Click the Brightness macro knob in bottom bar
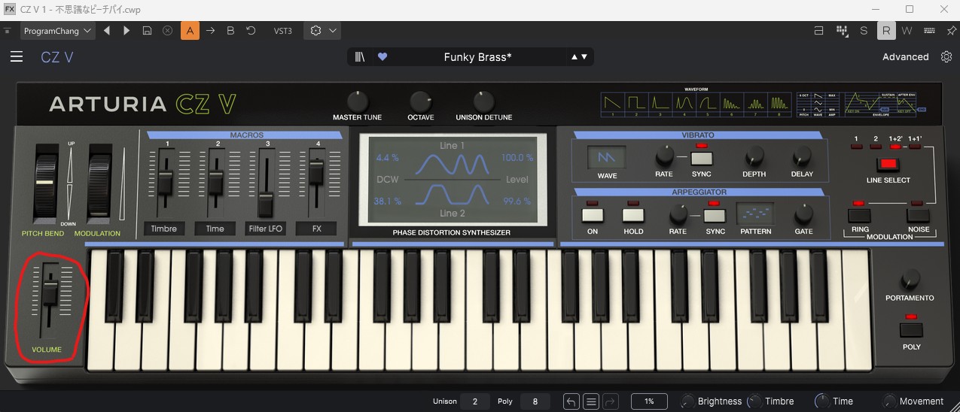This screenshot has height=412, width=960. coord(687,401)
